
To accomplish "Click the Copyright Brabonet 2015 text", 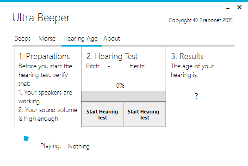I will click(201, 20).
